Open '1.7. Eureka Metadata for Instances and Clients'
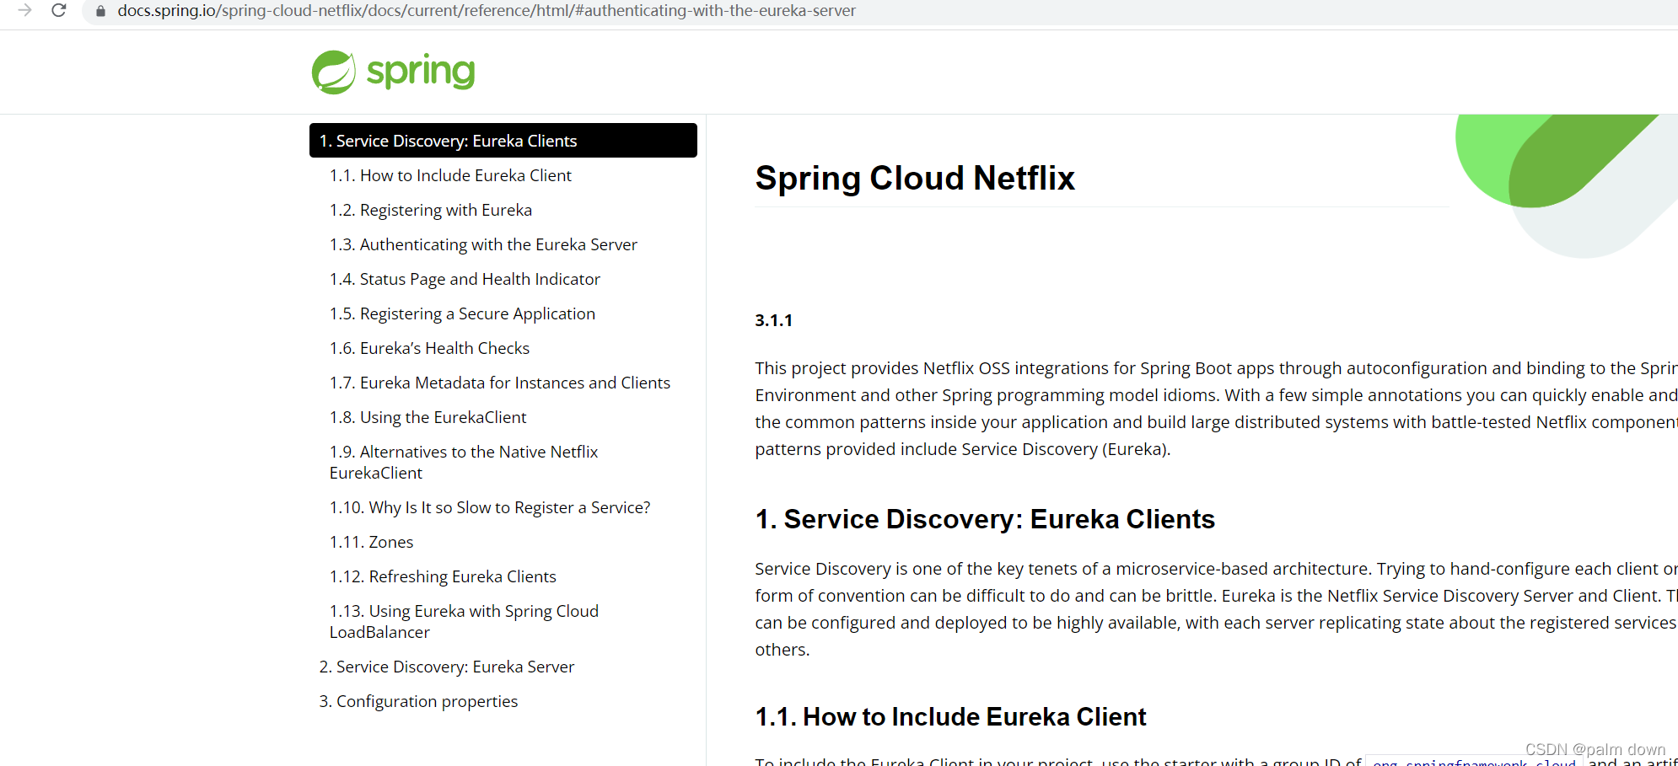Image resolution: width=1678 pixels, height=766 pixels. pos(500,383)
